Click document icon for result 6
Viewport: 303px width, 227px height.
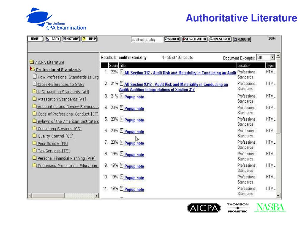point(121,131)
